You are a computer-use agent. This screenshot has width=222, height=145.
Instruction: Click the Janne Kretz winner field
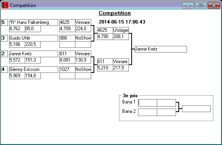[161, 49]
